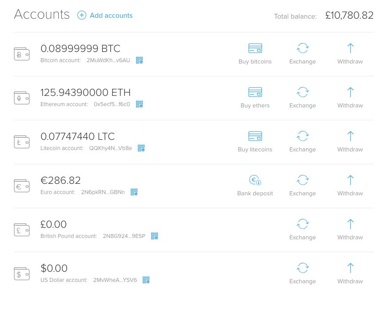
Task: Select Litecoin address QQKhy4N...Vb8e
Action: (111, 148)
